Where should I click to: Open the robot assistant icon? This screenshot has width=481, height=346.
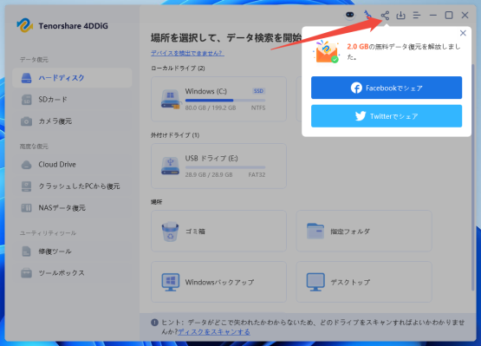(350, 15)
